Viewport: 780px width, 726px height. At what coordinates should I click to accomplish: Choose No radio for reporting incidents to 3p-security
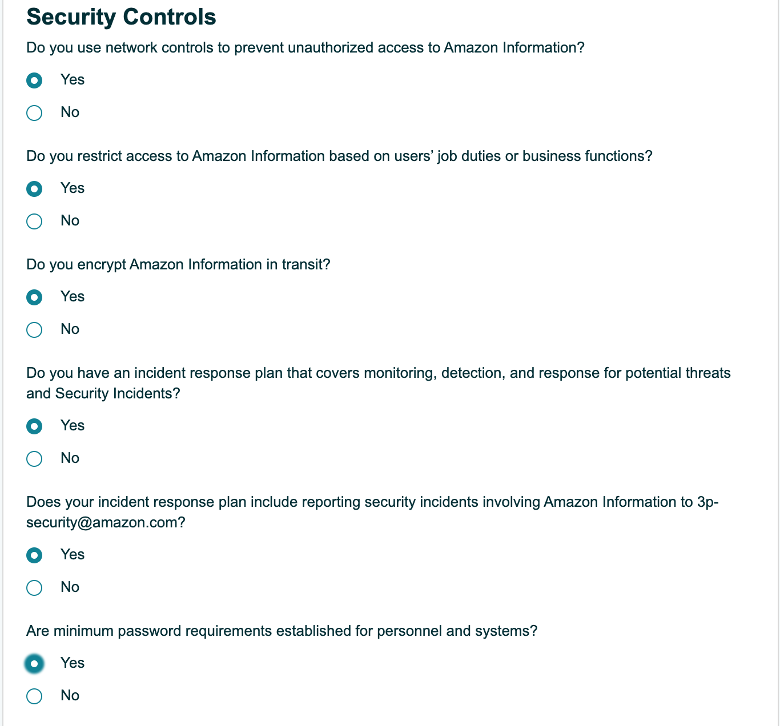tap(34, 588)
